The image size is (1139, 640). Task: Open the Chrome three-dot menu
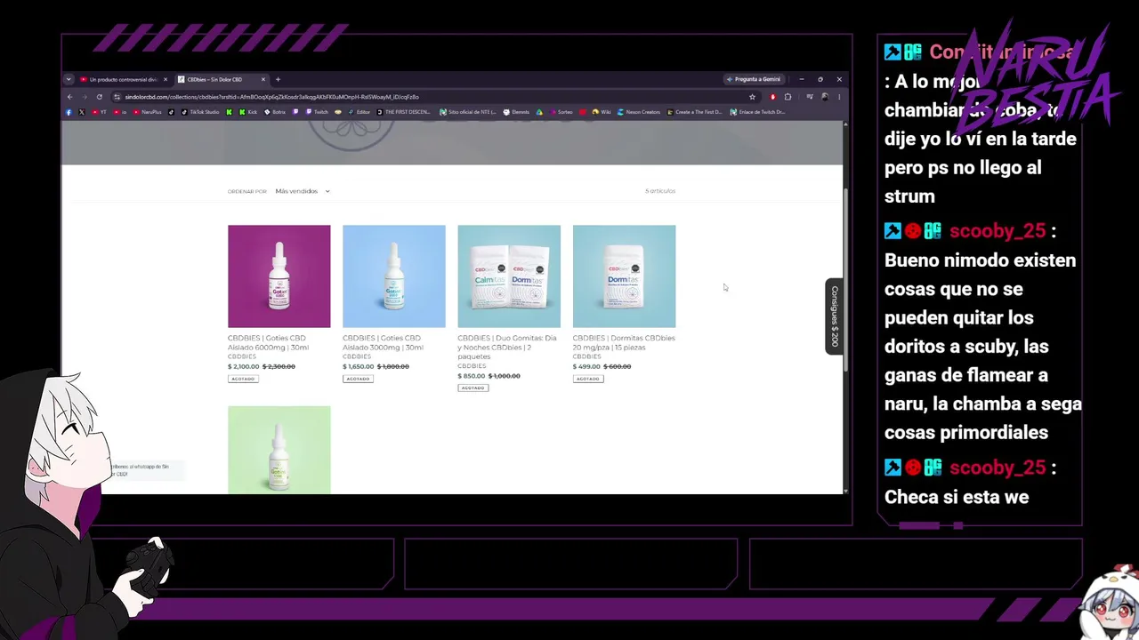[x=838, y=97]
